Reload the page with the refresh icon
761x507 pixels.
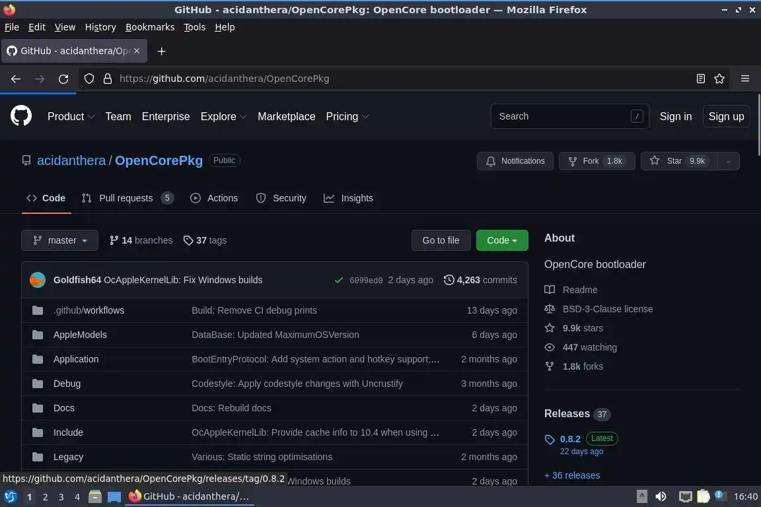[x=63, y=79]
